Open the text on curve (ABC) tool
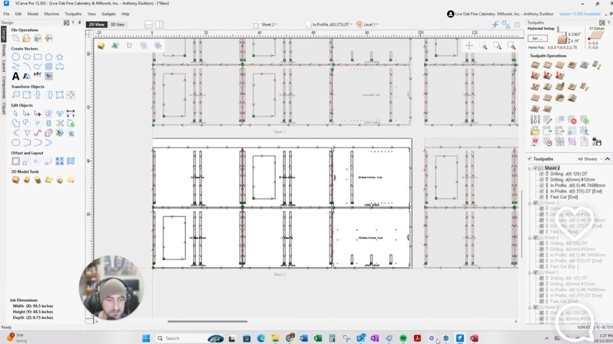Viewport: 613px width, 344px height. tap(38, 75)
